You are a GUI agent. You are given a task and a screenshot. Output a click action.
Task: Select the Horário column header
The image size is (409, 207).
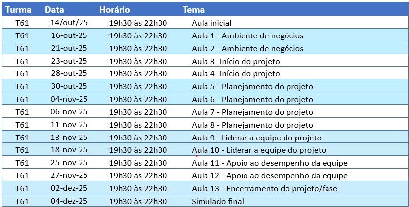coord(115,10)
